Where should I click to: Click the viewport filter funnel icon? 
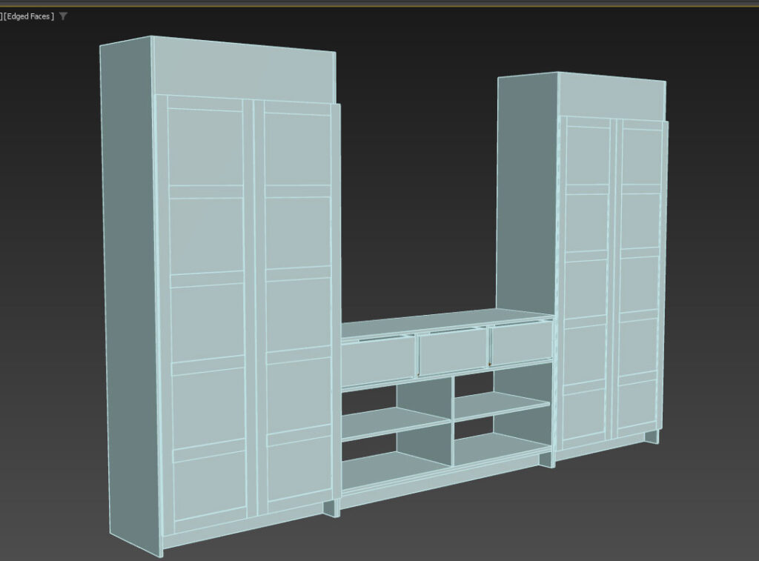click(x=64, y=16)
